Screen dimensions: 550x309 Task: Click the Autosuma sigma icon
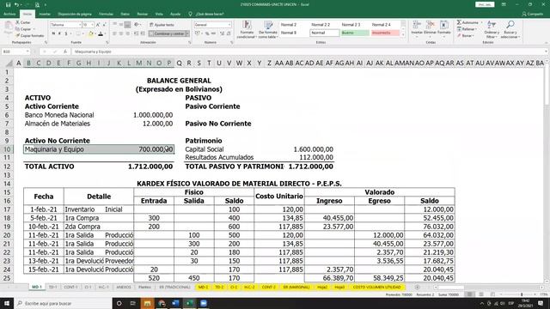[x=459, y=22]
